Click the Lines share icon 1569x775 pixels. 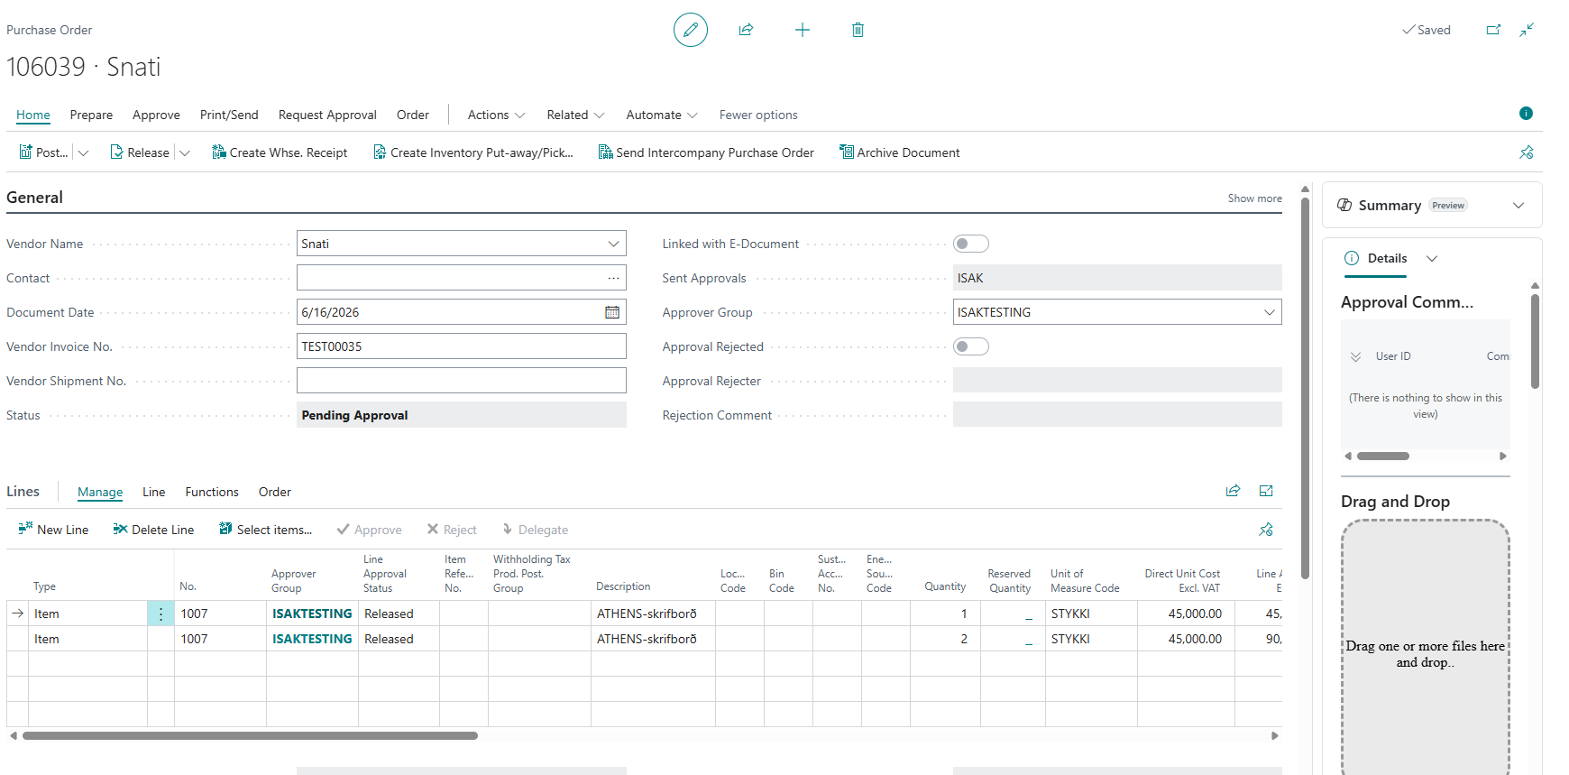[1233, 491]
